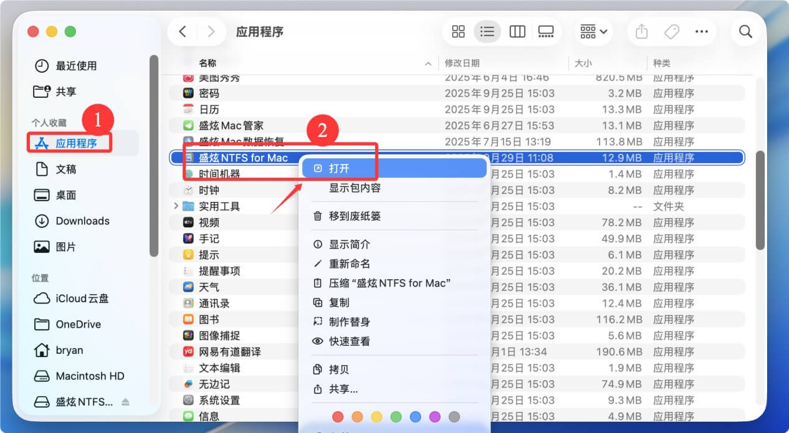Click the back navigation arrow
Image resolution: width=789 pixels, height=433 pixels.
tap(182, 31)
